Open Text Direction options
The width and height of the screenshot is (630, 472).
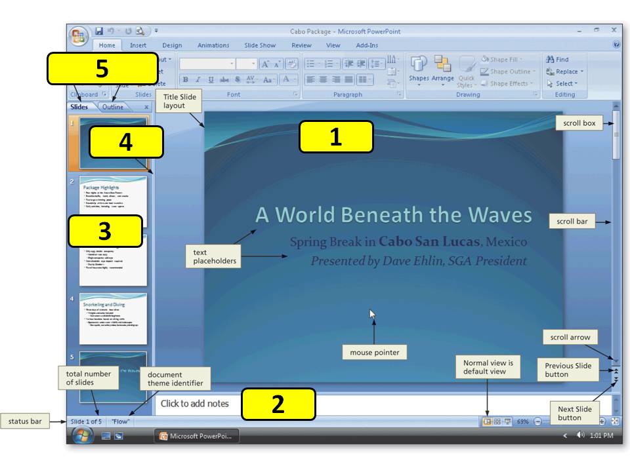coord(393,60)
